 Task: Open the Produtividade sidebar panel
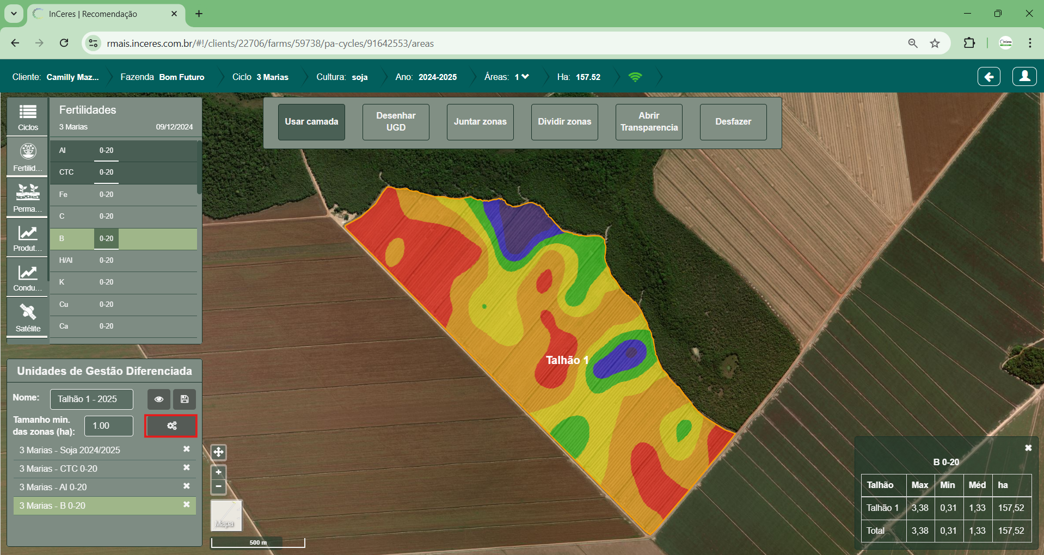tap(28, 237)
